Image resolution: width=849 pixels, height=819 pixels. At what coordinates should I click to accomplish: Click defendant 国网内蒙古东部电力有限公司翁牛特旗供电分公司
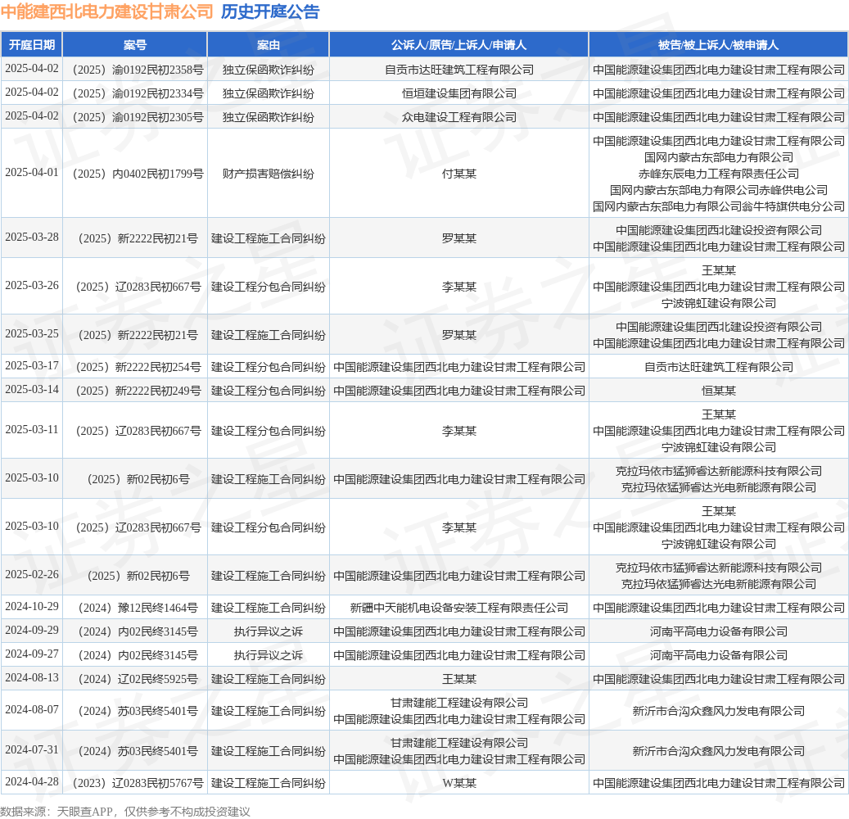(719, 206)
